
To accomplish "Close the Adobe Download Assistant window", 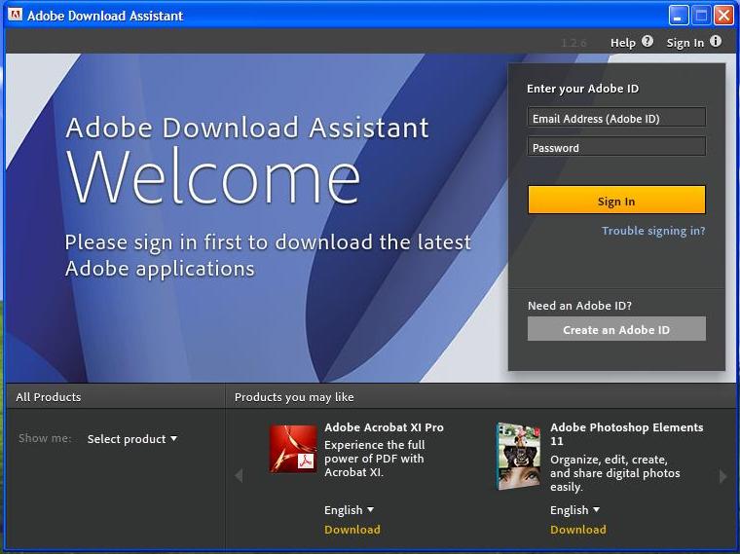I will pyautogui.click(x=723, y=16).
